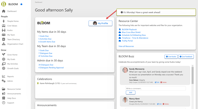Click cloud icon next to TruPay Portal
198x109 pixels.
120,41
